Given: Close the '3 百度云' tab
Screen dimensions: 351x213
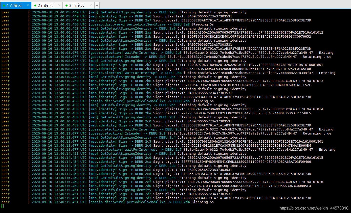Looking at the screenshot, I should (91, 5).
